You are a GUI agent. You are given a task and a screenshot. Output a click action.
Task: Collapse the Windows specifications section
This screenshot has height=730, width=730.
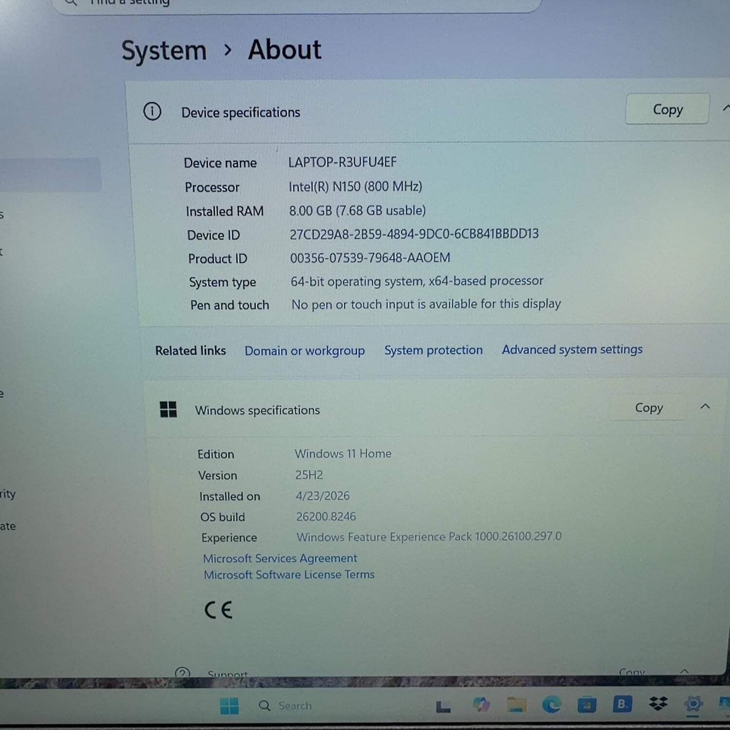click(705, 406)
